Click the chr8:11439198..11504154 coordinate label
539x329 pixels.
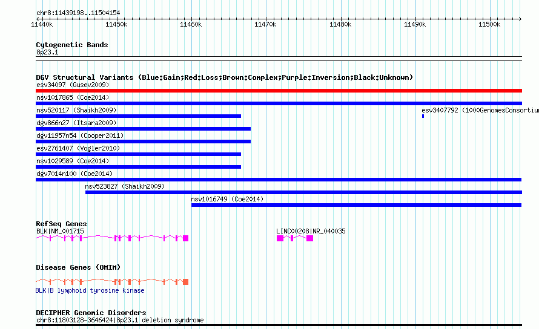tap(78, 13)
